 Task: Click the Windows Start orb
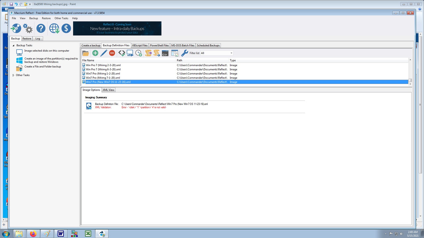(x=6, y=234)
